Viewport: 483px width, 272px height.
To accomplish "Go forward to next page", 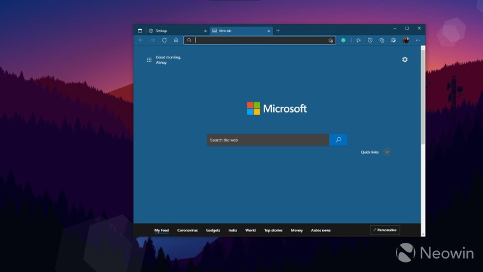I will [153, 40].
